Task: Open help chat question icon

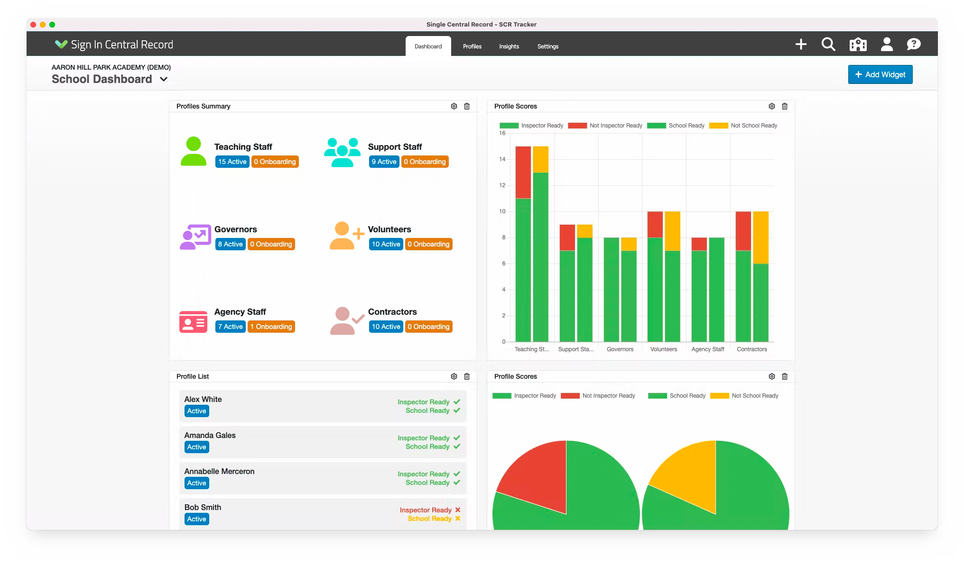Action: 913,45
